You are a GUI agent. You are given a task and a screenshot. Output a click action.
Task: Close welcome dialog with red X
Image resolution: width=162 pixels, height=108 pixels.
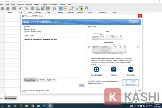click(140, 16)
